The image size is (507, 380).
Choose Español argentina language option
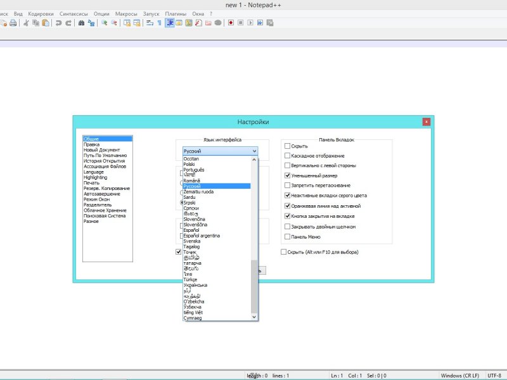[217, 236]
